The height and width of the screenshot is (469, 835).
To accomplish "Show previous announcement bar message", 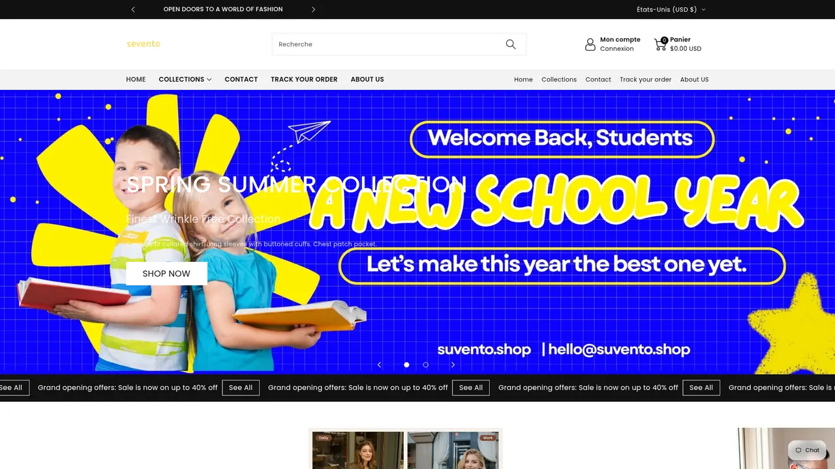I will coord(133,9).
